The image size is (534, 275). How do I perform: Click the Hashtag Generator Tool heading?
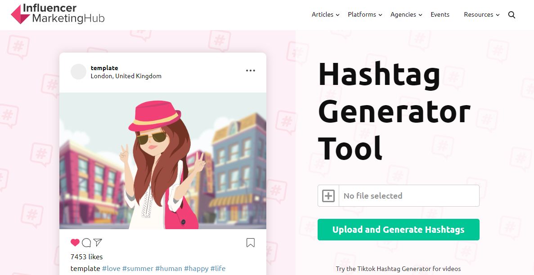(394, 111)
